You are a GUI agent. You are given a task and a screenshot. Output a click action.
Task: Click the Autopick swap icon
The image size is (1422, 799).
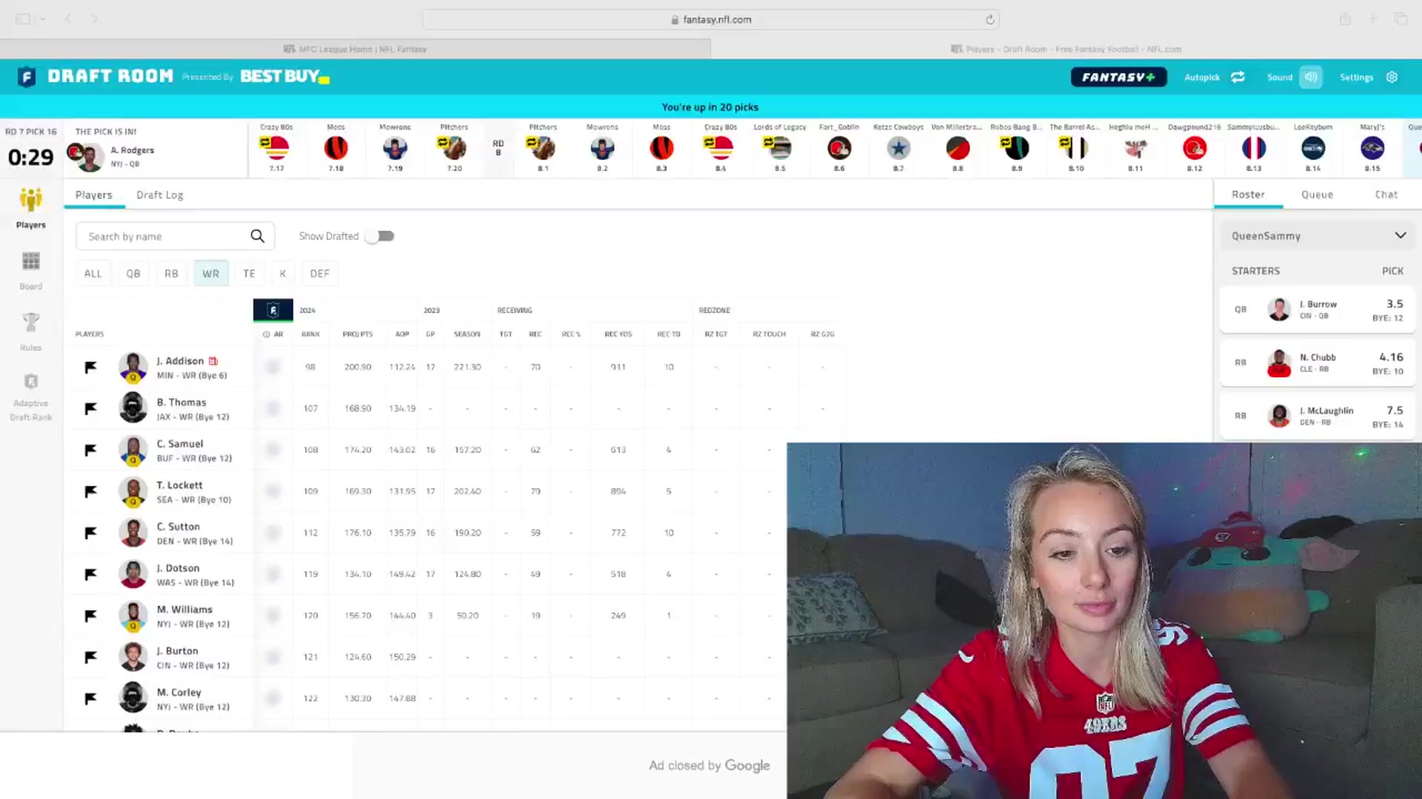[1238, 77]
